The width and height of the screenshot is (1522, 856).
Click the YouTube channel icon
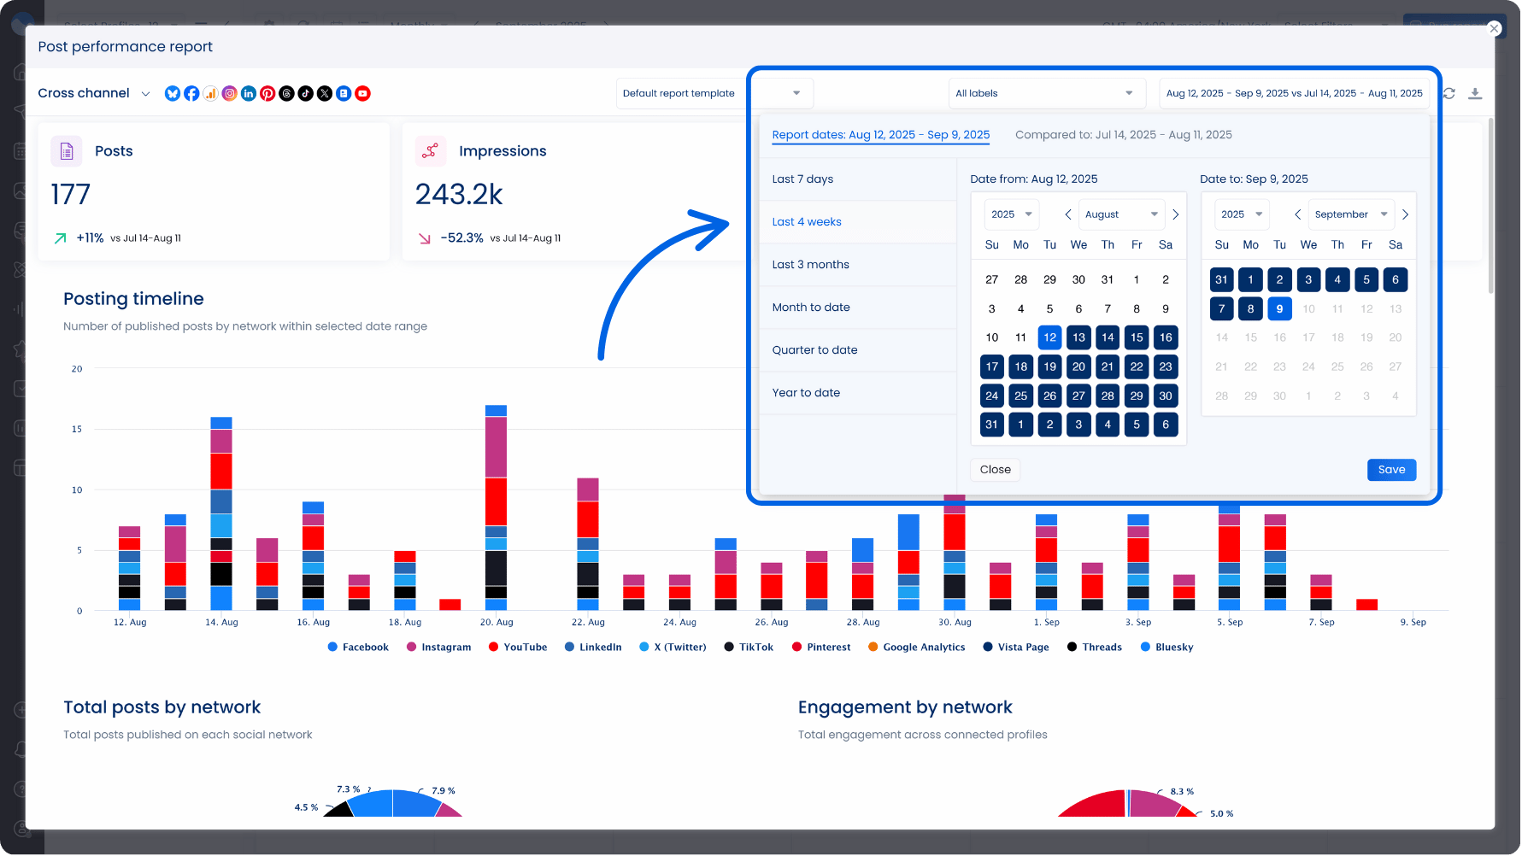362,93
